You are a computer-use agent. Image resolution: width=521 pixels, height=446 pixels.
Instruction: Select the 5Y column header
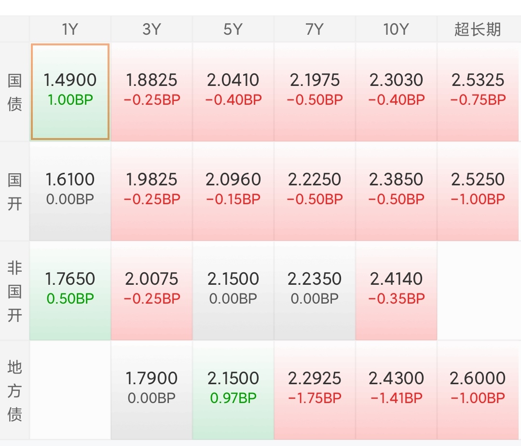[x=233, y=29]
